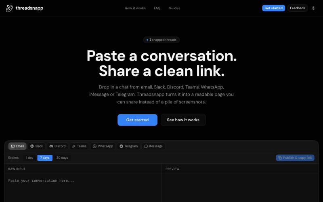The height and width of the screenshot is (202, 323).
Task: Click the 7 snapped threads badge
Action: coord(161,40)
